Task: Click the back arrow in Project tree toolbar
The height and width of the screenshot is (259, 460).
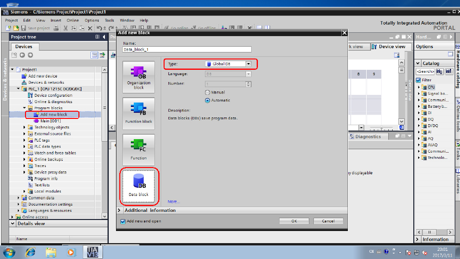Action: pos(22,55)
